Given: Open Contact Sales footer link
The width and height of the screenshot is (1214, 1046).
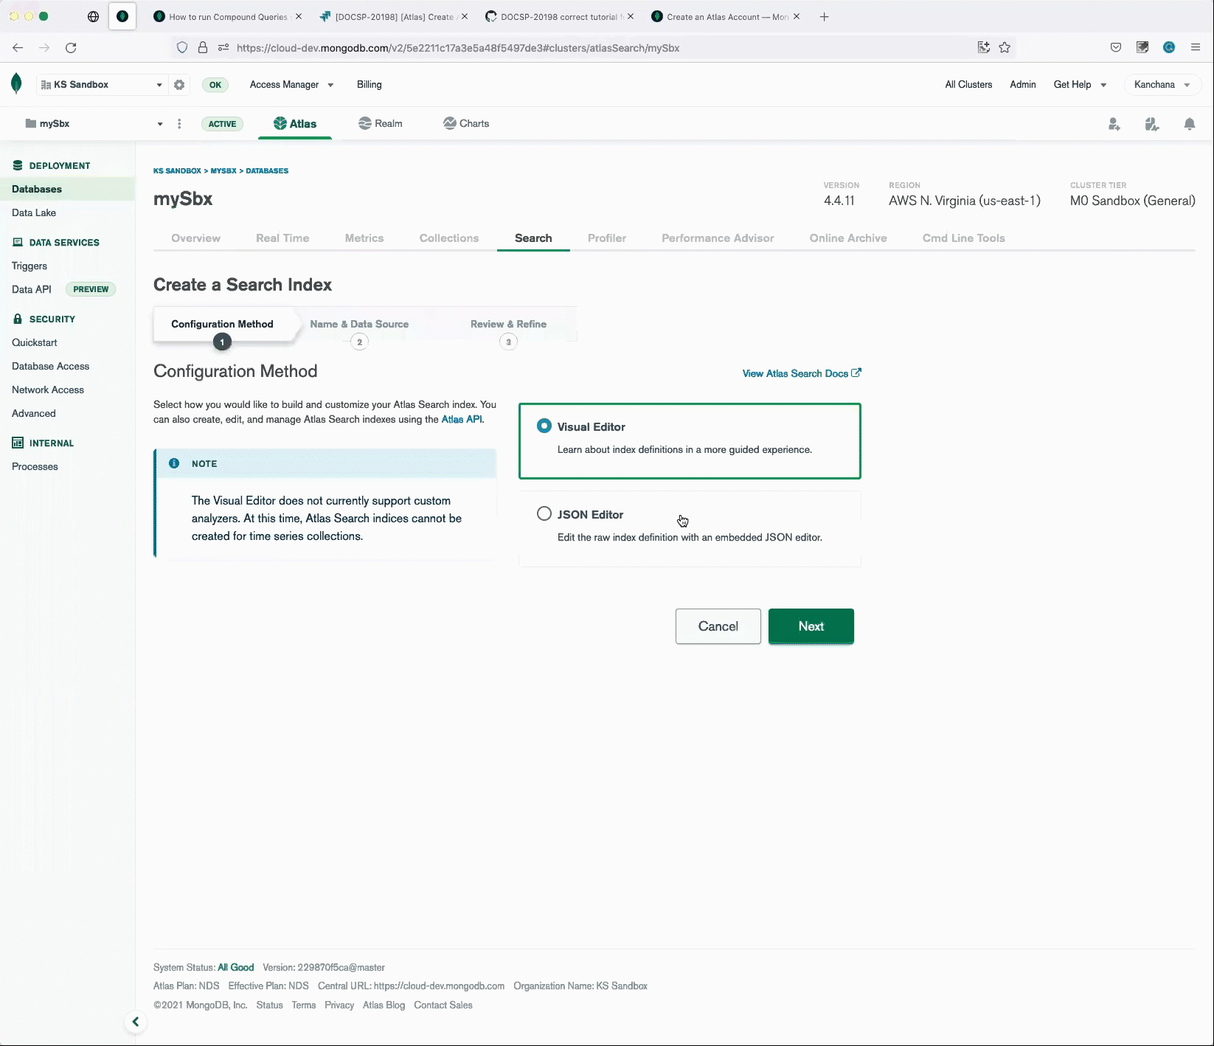Looking at the screenshot, I should coord(443,1005).
